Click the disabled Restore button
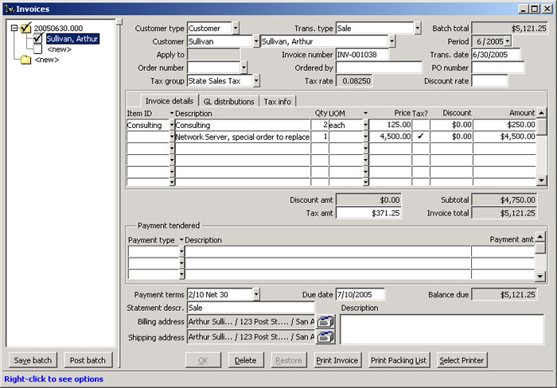Screen dimensions: 557x388 pos(289,360)
